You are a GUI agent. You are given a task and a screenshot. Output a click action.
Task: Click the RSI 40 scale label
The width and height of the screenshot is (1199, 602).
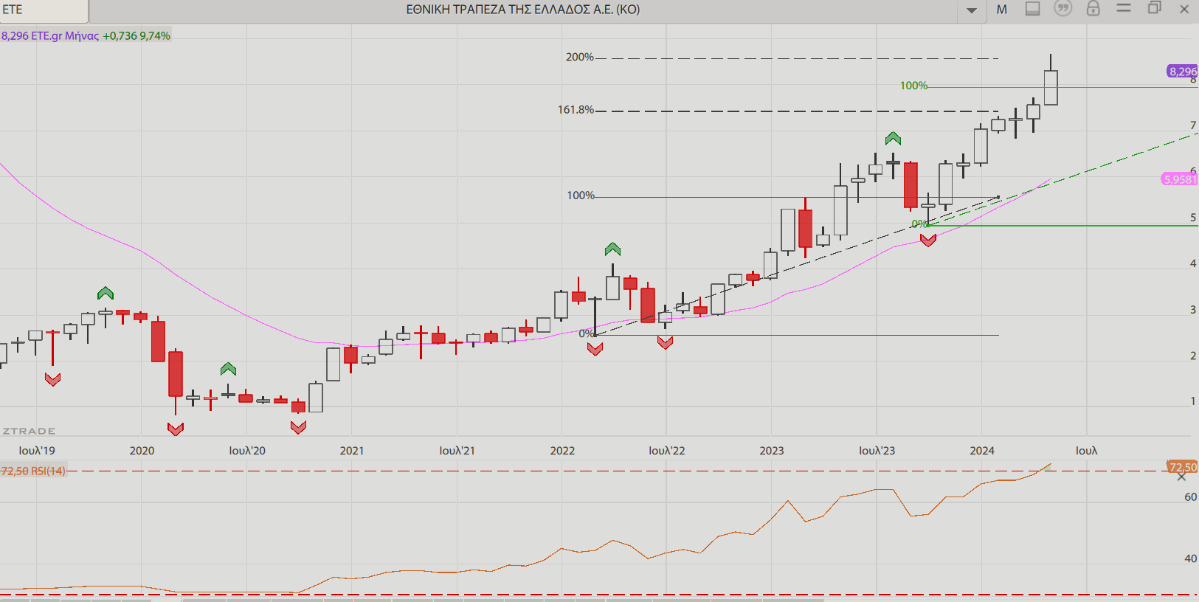coord(1190,558)
